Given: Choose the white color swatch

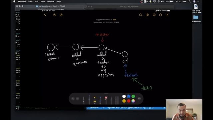Looking at the screenshot, I should coord(124,96).
